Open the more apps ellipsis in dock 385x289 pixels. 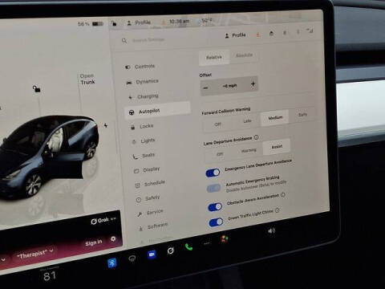[x=207, y=243]
